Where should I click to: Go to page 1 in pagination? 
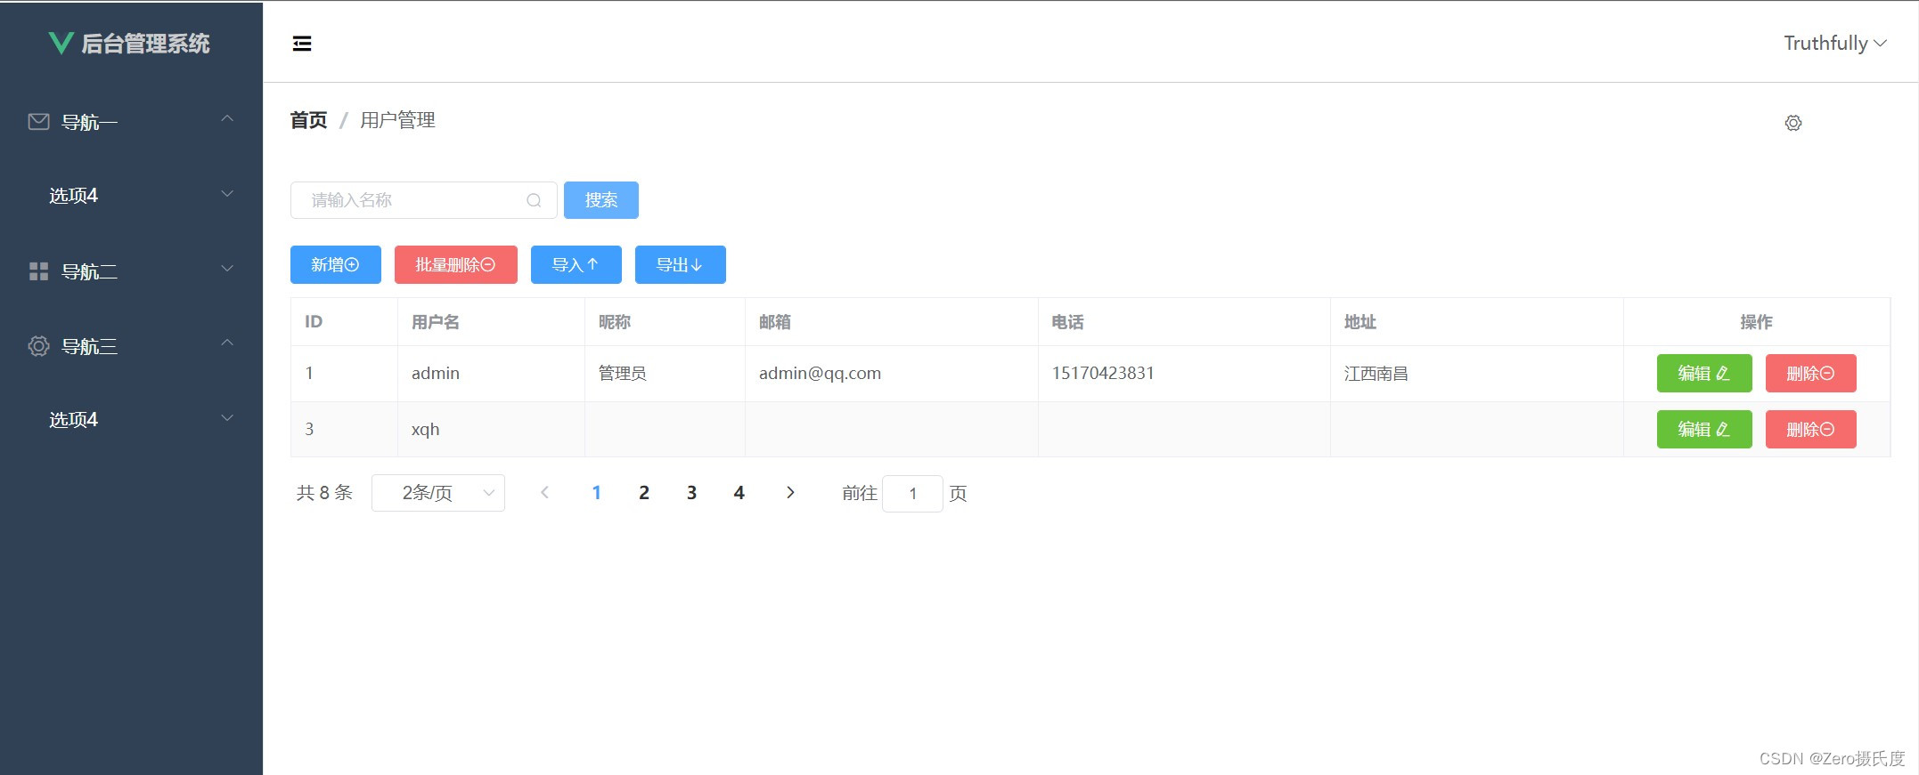coord(597,492)
